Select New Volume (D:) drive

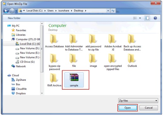[27, 48]
